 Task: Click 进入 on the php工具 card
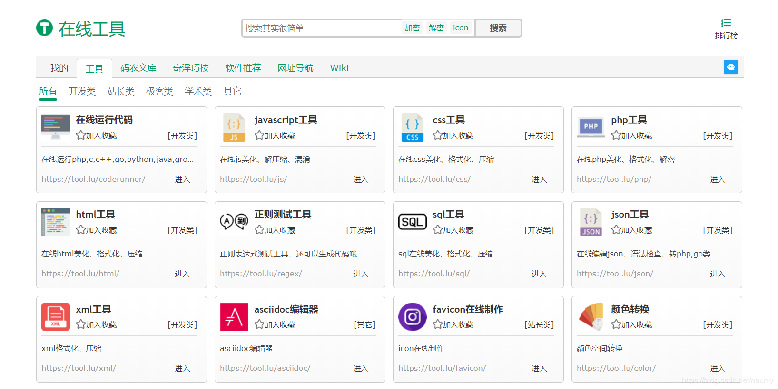click(x=718, y=180)
